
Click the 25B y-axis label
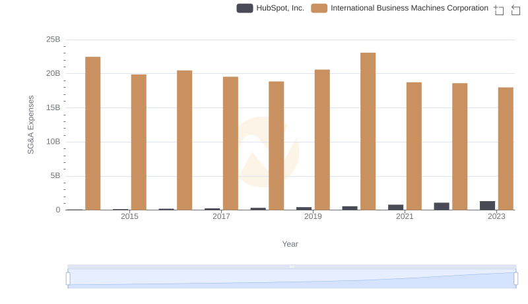pyautogui.click(x=53, y=40)
